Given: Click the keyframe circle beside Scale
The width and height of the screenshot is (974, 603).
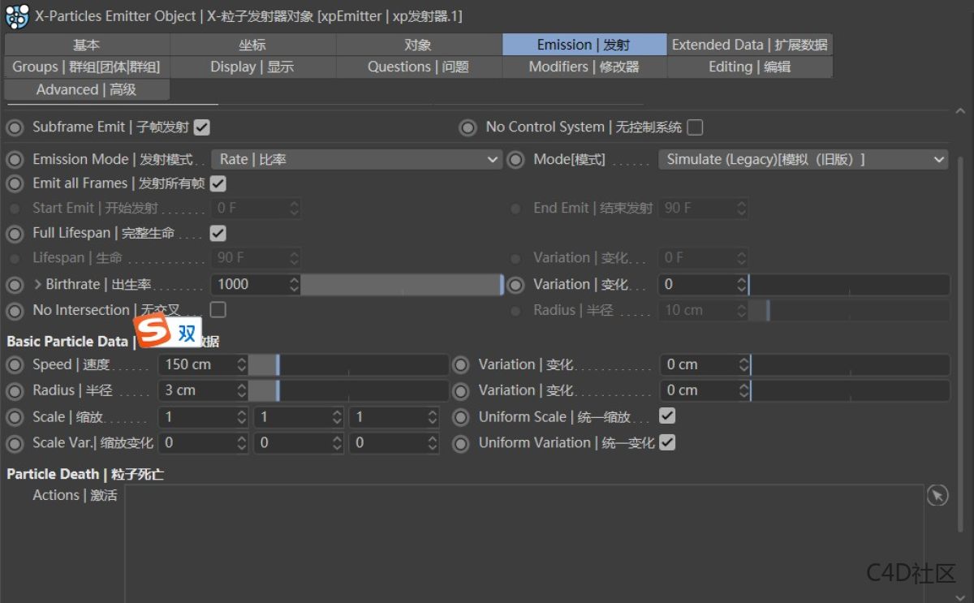Looking at the screenshot, I should pos(15,416).
